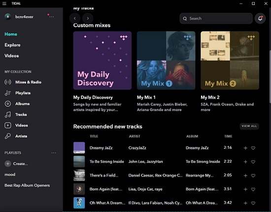The height and width of the screenshot is (212, 271).
Task: Click the bcnr4ever profile avatar
Action: pyautogui.click(x=8, y=17)
